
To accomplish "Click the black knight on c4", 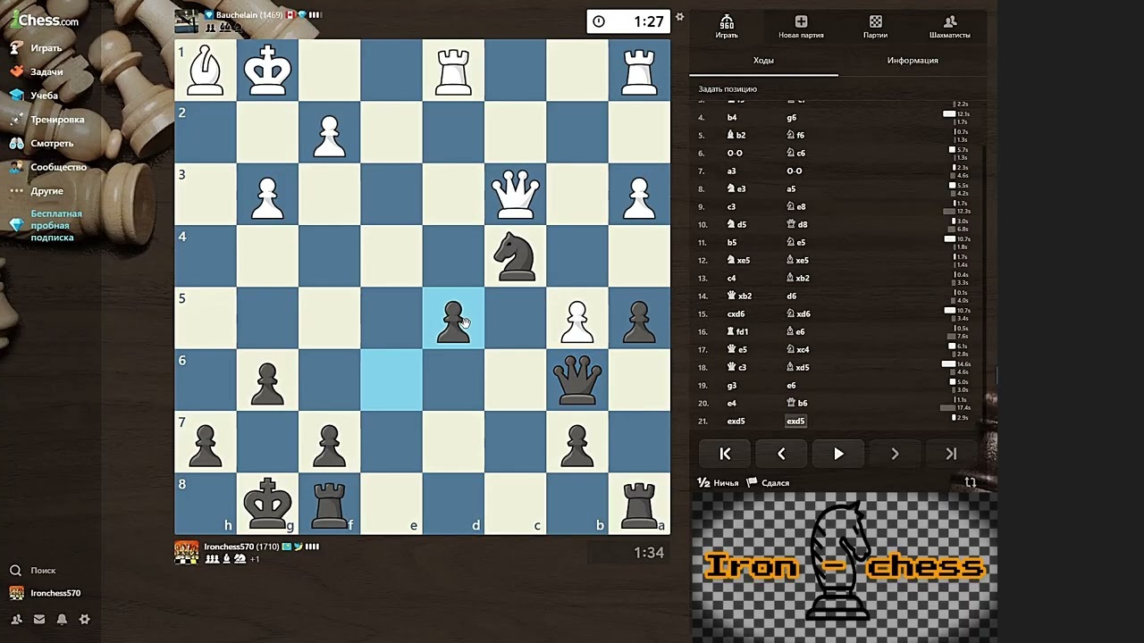I will [x=516, y=256].
